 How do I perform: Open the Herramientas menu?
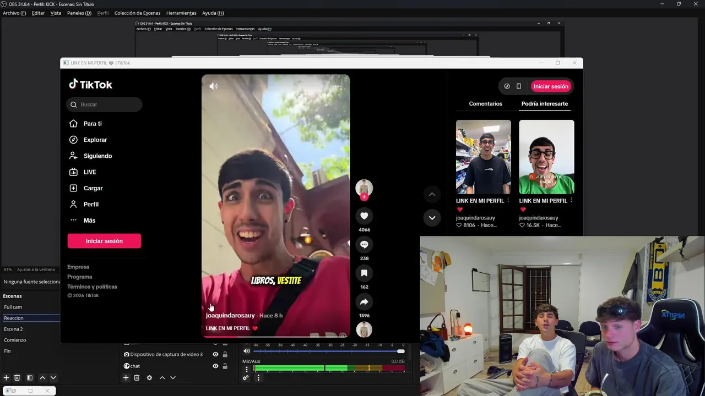click(181, 13)
